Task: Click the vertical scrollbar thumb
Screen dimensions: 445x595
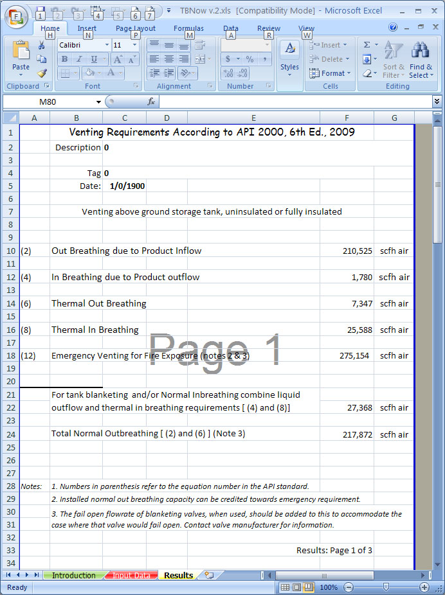Action: coord(437,185)
